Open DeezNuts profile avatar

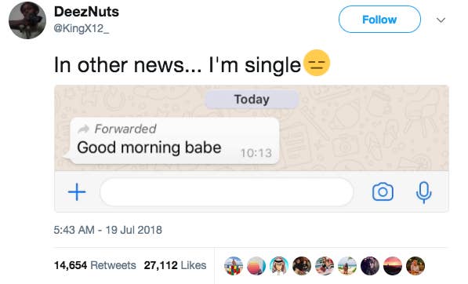27,20
